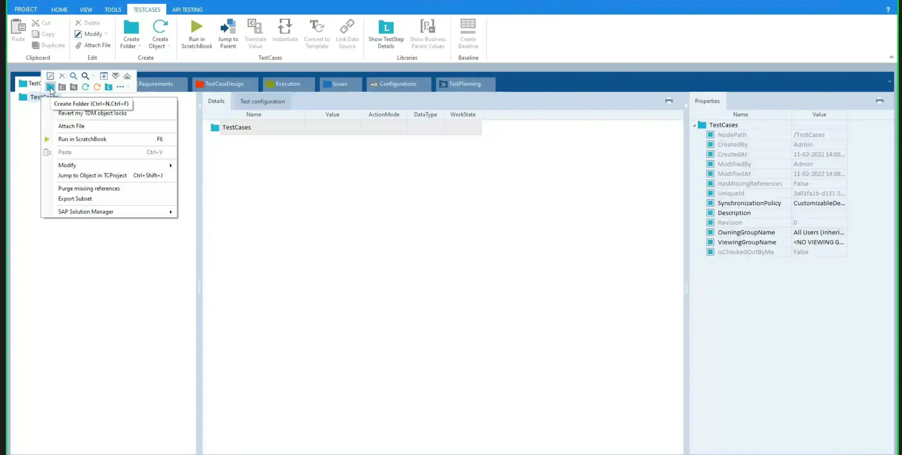The width and height of the screenshot is (902, 455).
Task: Select Export Subset from context menu
Action: pos(75,199)
